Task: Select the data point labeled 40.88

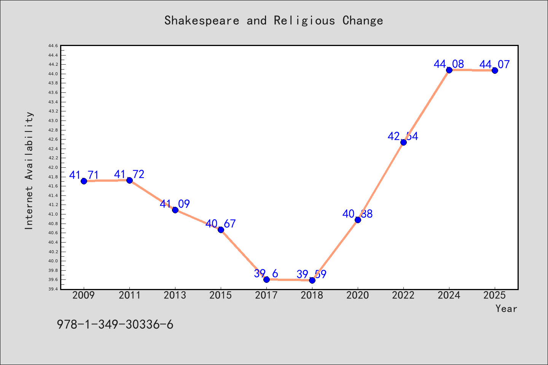Action: pyautogui.click(x=358, y=220)
